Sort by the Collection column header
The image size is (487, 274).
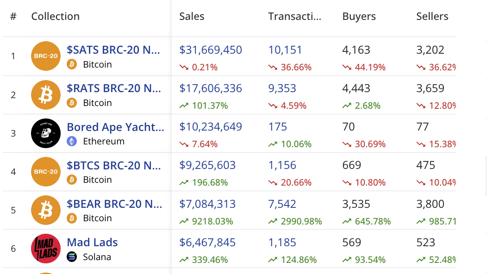(x=55, y=16)
